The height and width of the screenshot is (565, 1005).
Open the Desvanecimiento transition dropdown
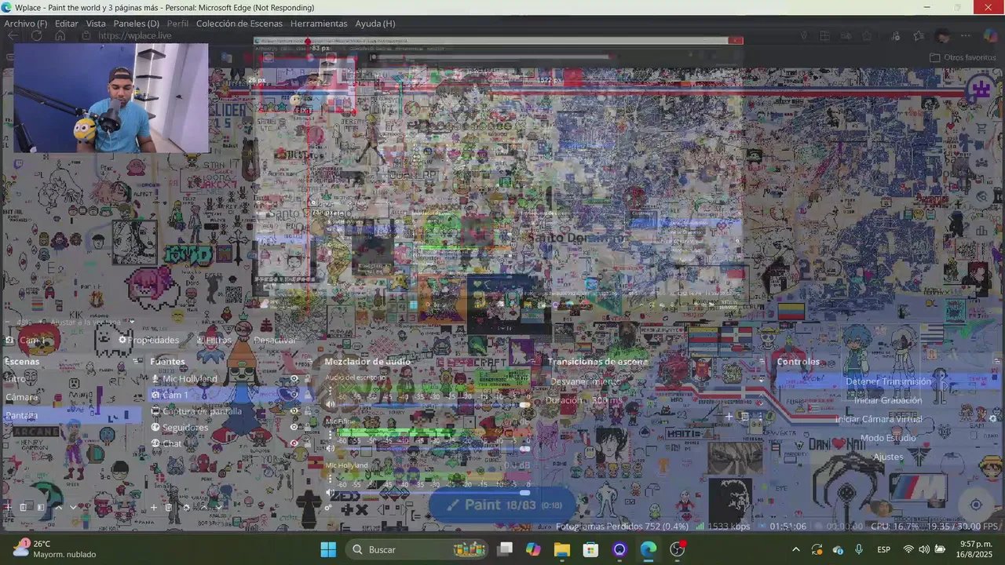point(656,381)
